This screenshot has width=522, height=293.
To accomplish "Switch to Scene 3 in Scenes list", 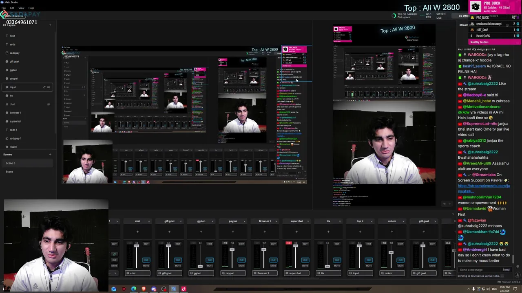I will click(27, 163).
